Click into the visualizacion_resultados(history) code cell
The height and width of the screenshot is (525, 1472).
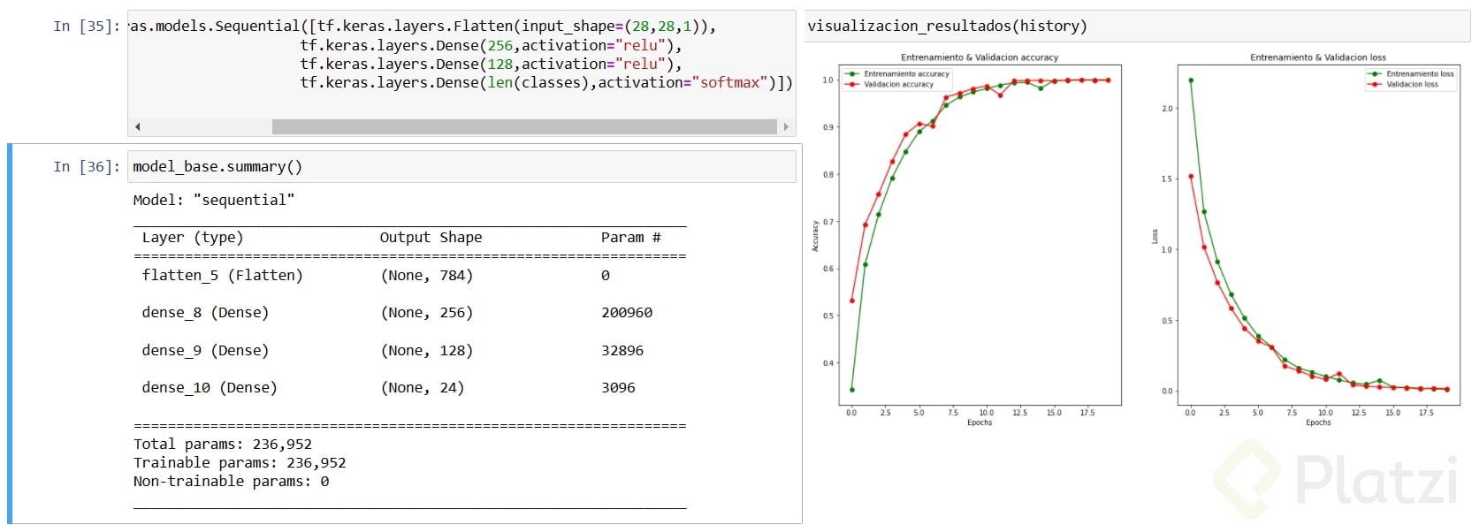point(1136,26)
